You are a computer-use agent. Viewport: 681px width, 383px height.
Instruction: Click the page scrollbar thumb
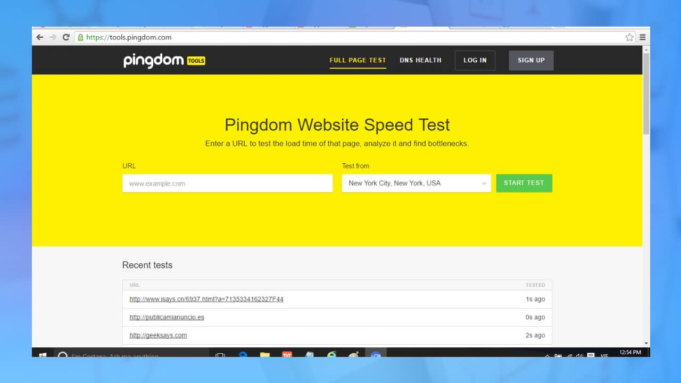click(646, 94)
